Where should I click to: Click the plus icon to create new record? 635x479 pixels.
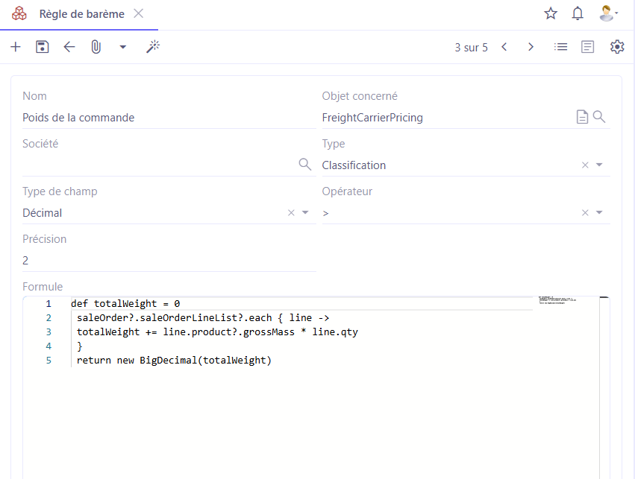pyautogui.click(x=16, y=47)
